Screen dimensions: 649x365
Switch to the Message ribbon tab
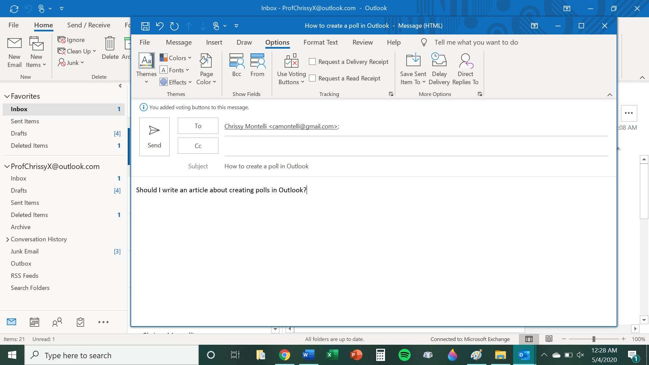click(x=178, y=42)
